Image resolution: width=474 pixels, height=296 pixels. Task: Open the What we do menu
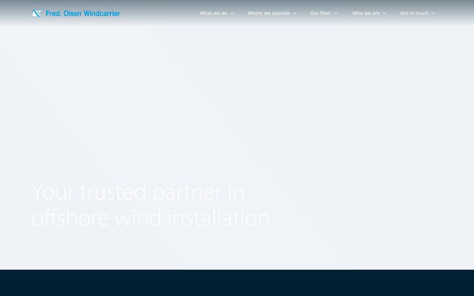pyautogui.click(x=213, y=13)
